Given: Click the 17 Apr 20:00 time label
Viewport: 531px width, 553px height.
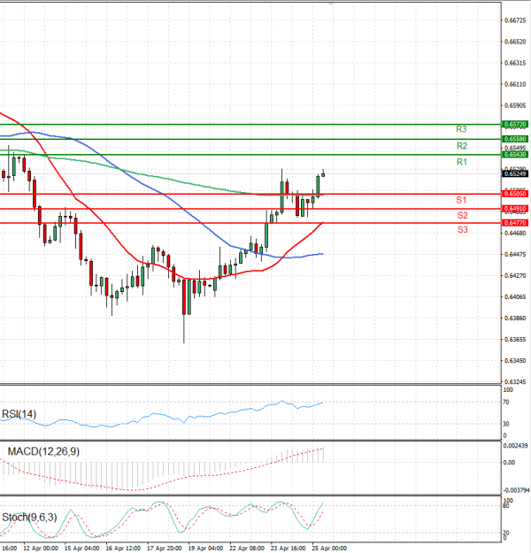Looking at the screenshot, I should point(165,549).
